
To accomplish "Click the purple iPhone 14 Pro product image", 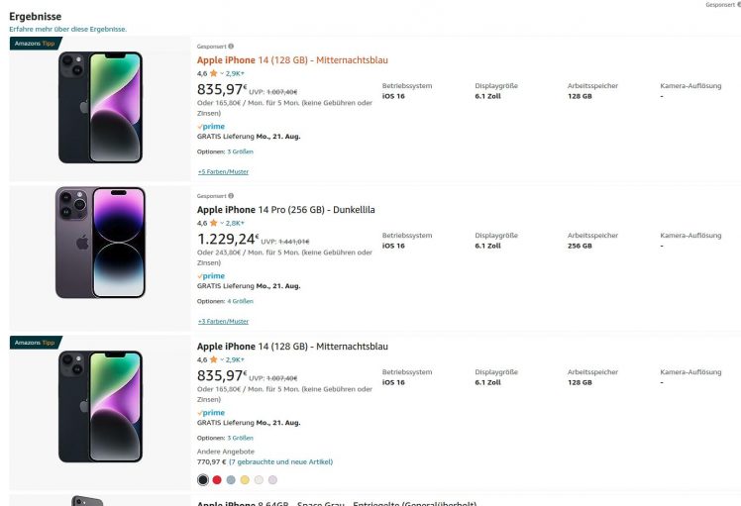I will (x=100, y=243).
